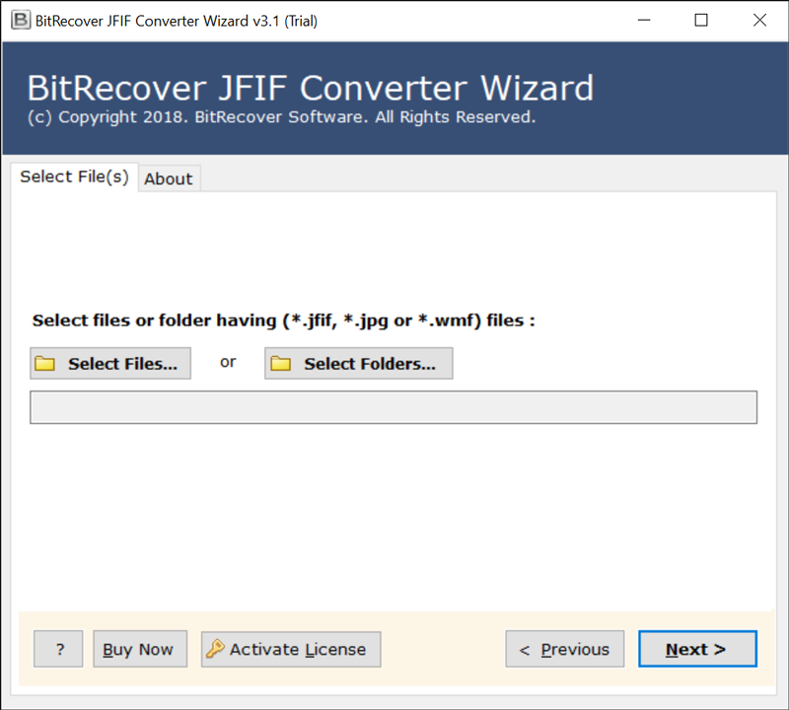
Task: Open the Activate License dialog
Action: [x=292, y=649]
